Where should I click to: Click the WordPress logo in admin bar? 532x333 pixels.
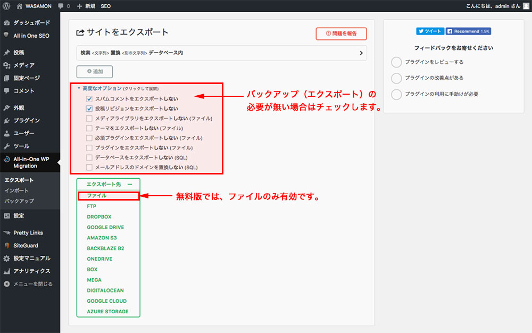(6, 6)
